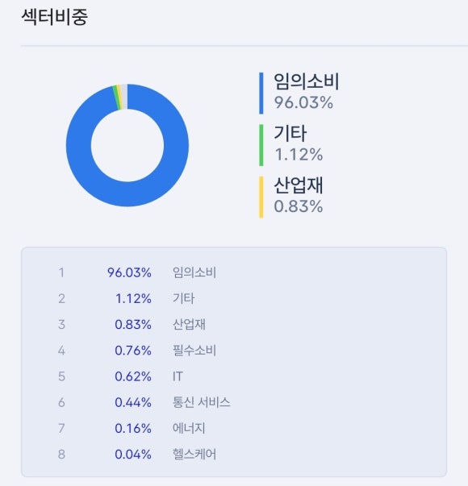
Task: Click the blue 임의소비 legend color bar
Action: [261, 93]
